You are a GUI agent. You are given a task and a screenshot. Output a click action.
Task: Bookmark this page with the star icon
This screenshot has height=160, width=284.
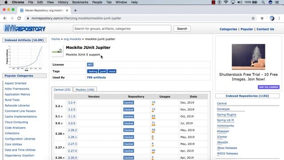(253, 18)
